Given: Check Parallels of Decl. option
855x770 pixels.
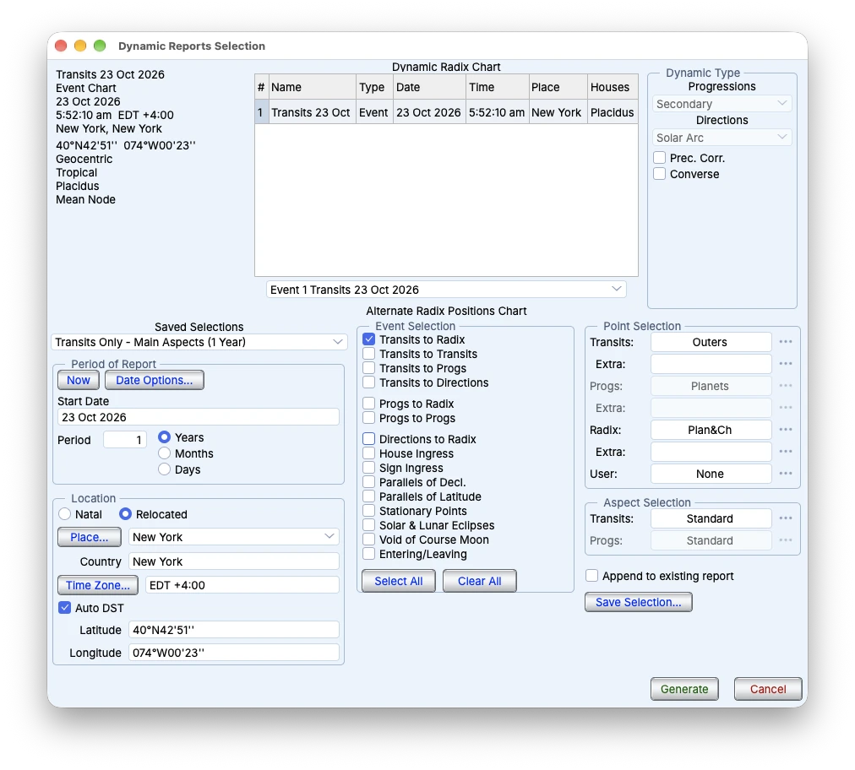Looking at the screenshot, I should [x=369, y=482].
